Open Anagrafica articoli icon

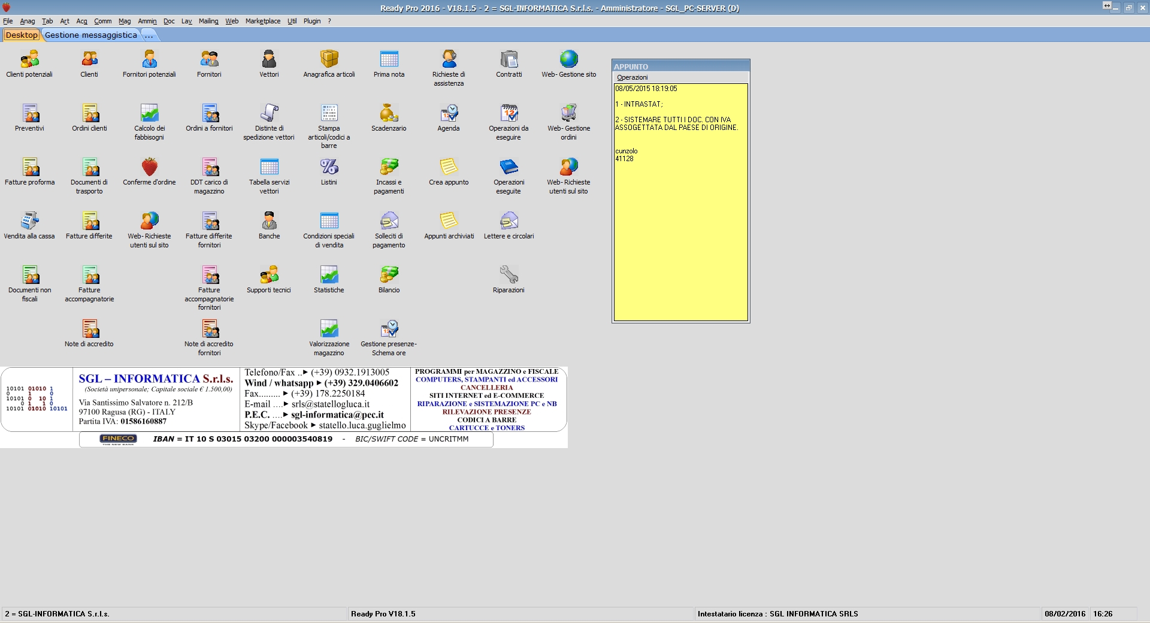coord(329,59)
